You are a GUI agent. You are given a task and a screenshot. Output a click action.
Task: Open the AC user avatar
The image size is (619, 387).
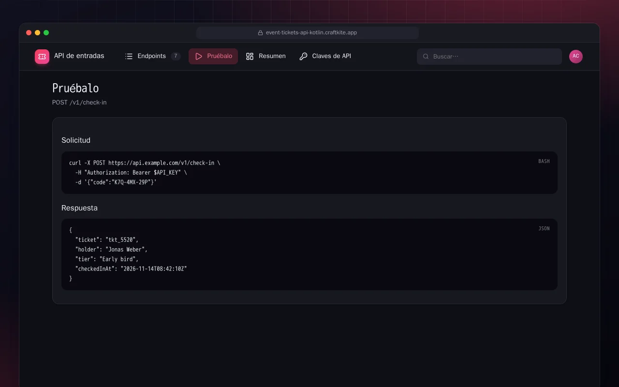click(x=576, y=57)
